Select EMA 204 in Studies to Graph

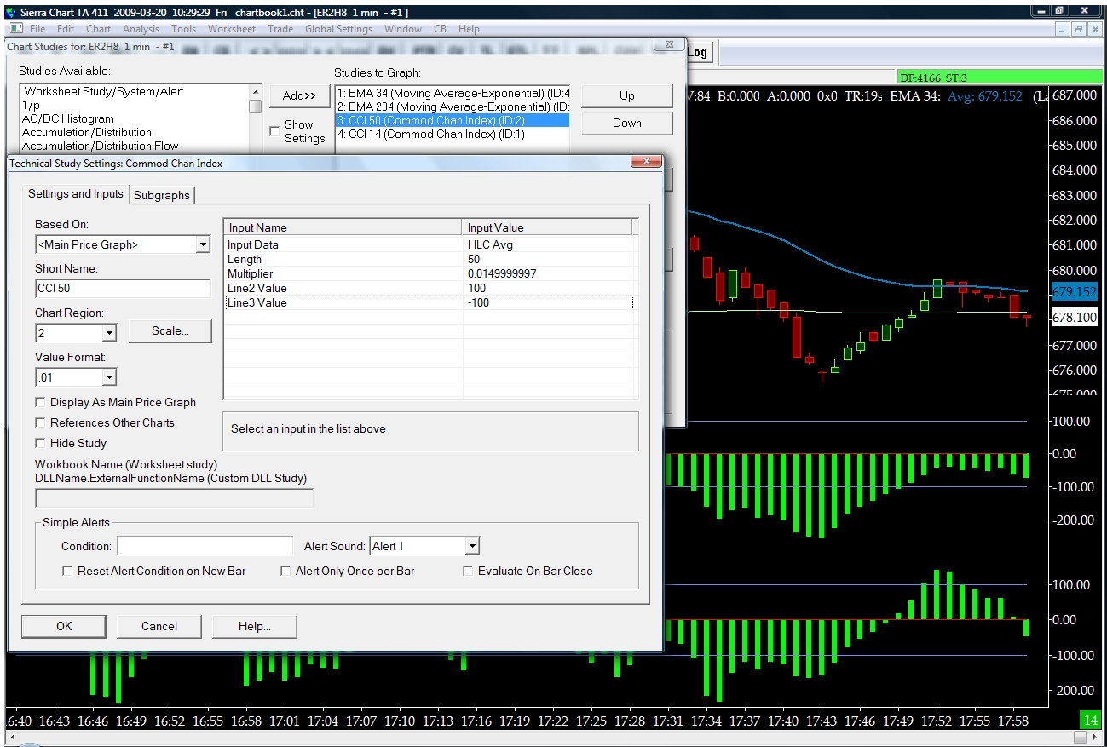point(453,106)
